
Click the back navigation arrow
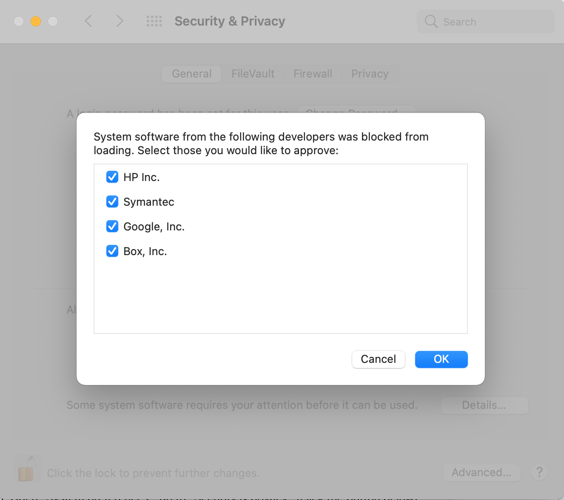[x=88, y=21]
